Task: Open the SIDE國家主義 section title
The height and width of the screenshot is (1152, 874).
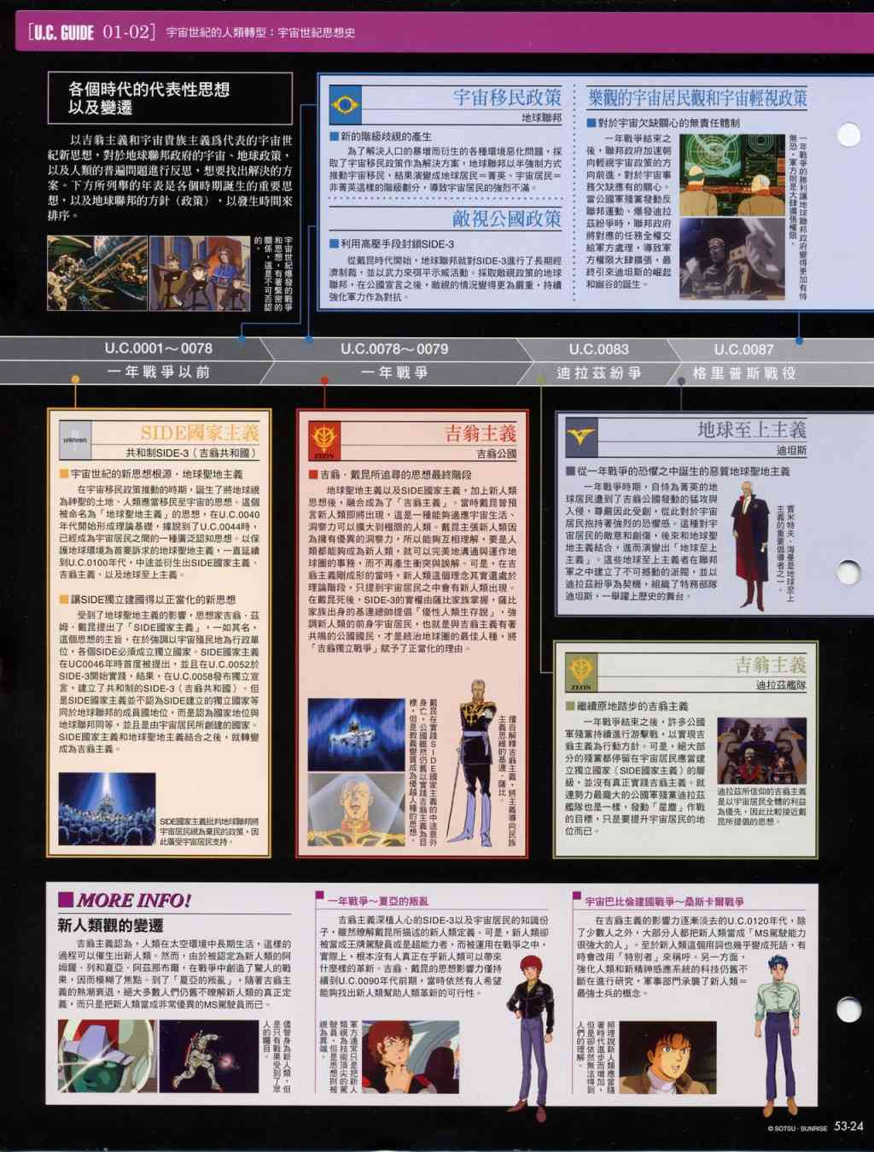Action: point(200,432)
